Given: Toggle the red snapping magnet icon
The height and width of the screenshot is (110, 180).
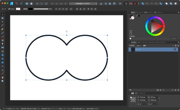Looking at the screenshot, I should [135, 4].
